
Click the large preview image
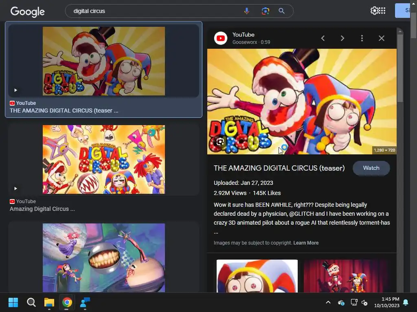(x=302, y=101)
